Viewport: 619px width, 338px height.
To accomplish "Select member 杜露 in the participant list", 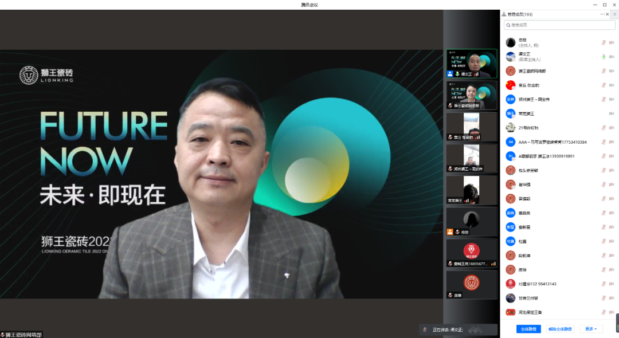I will click(x=522, y=241).
